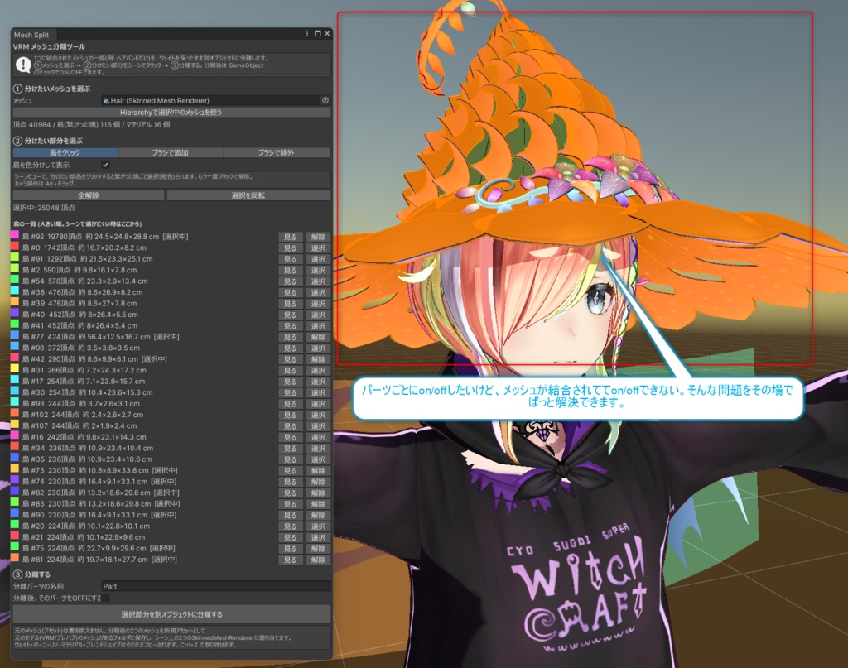Click the 全解除 button
Viewport: 848px width, 668px height.
pyautogui.click(x=89, y=195)
